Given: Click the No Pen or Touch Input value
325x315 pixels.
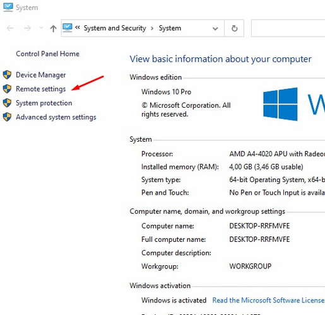Looking at the screenshot, I should click(277, 193).
